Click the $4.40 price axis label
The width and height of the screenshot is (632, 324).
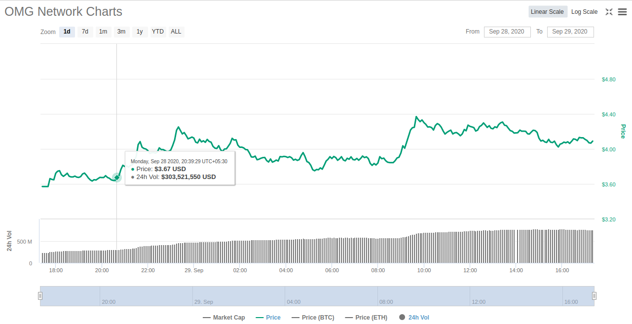pos(608,114)
